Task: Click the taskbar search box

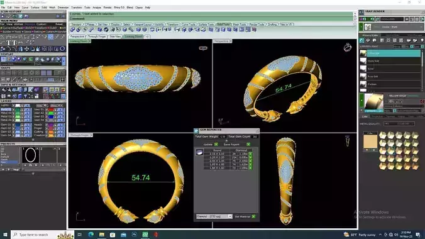Action: click(43, 235)
